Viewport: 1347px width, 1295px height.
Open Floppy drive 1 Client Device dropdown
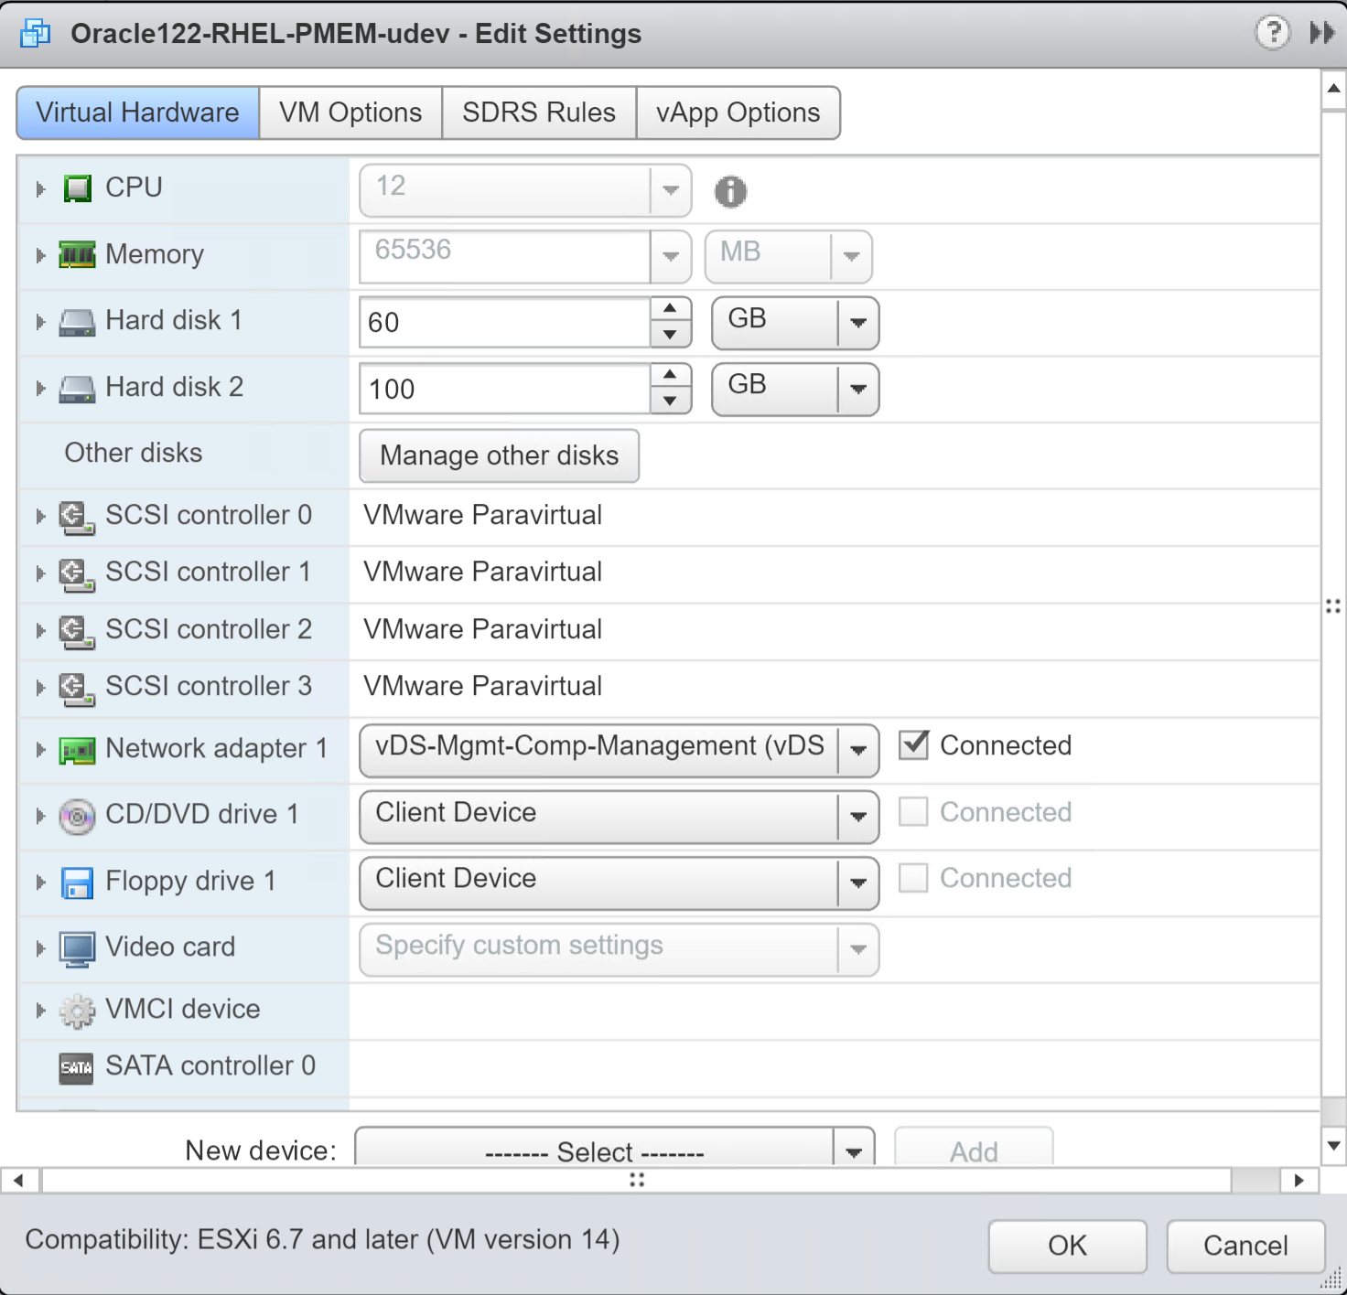pyautogui.click(x=620, y=883)
